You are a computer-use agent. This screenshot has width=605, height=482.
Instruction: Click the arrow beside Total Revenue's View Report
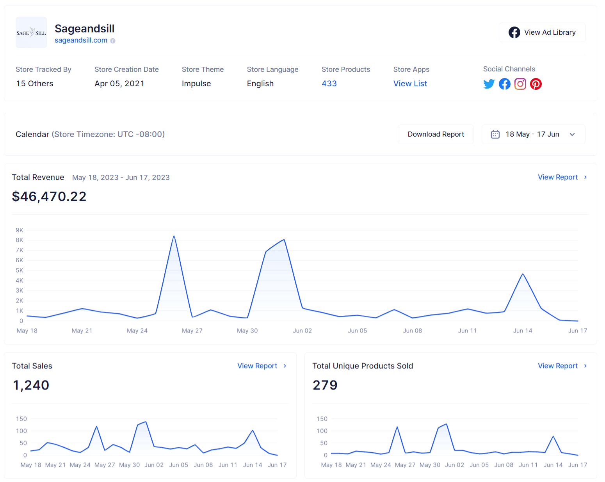(585, 177)
